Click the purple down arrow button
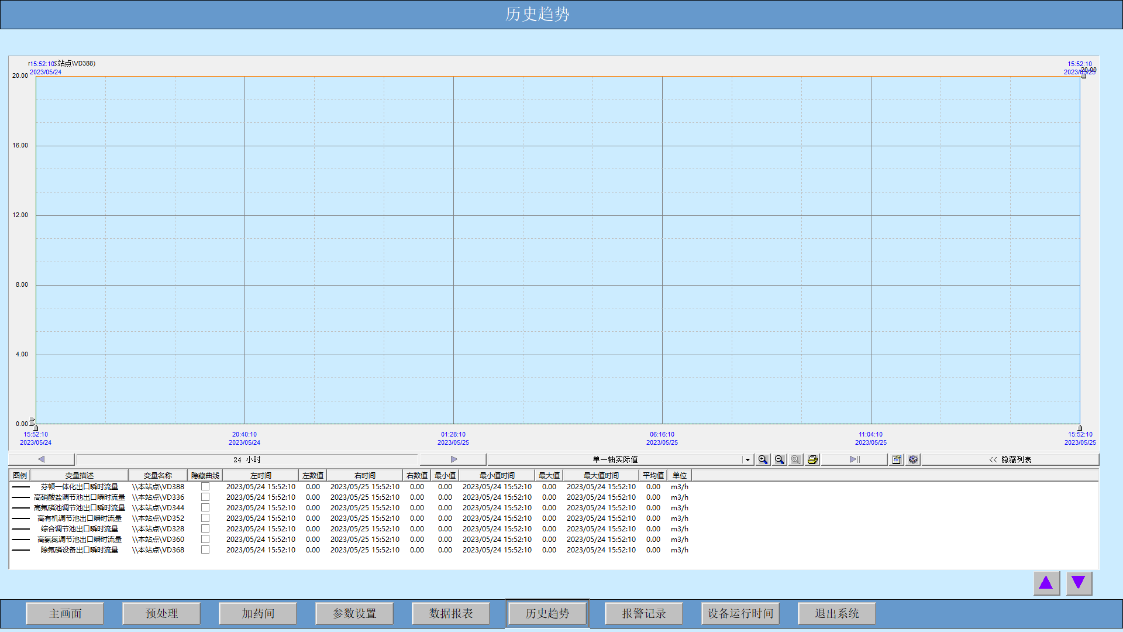The height and width of the screenshot is (632, 1123). point(1079,583)
